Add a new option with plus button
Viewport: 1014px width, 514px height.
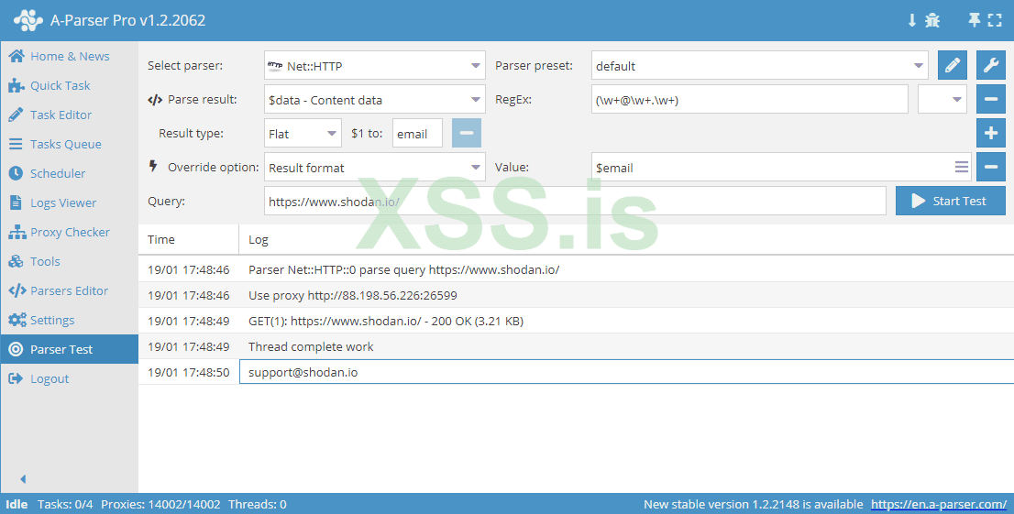(x=991, y=133)
